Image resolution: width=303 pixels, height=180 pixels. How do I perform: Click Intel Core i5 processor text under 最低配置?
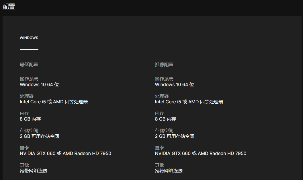tap(54, 102)
